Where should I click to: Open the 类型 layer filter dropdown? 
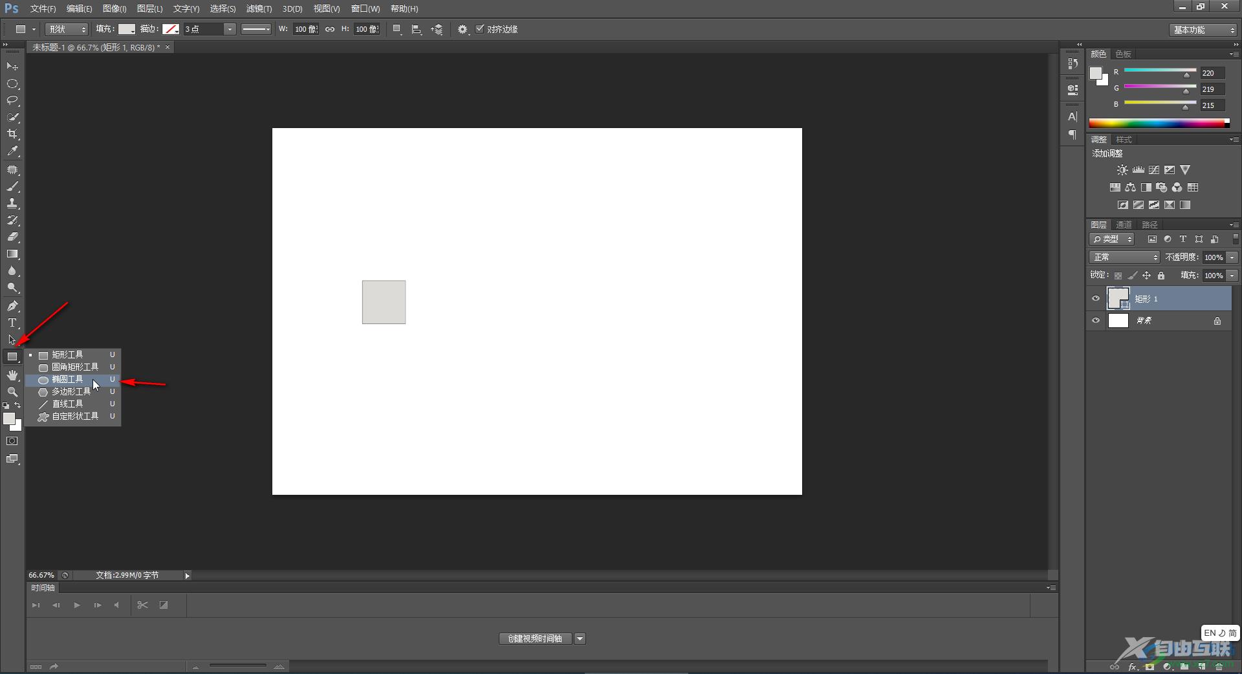point(1113,239)
